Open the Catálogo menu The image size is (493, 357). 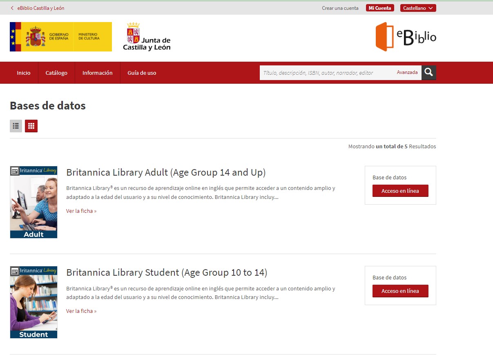tap(56, 73)
